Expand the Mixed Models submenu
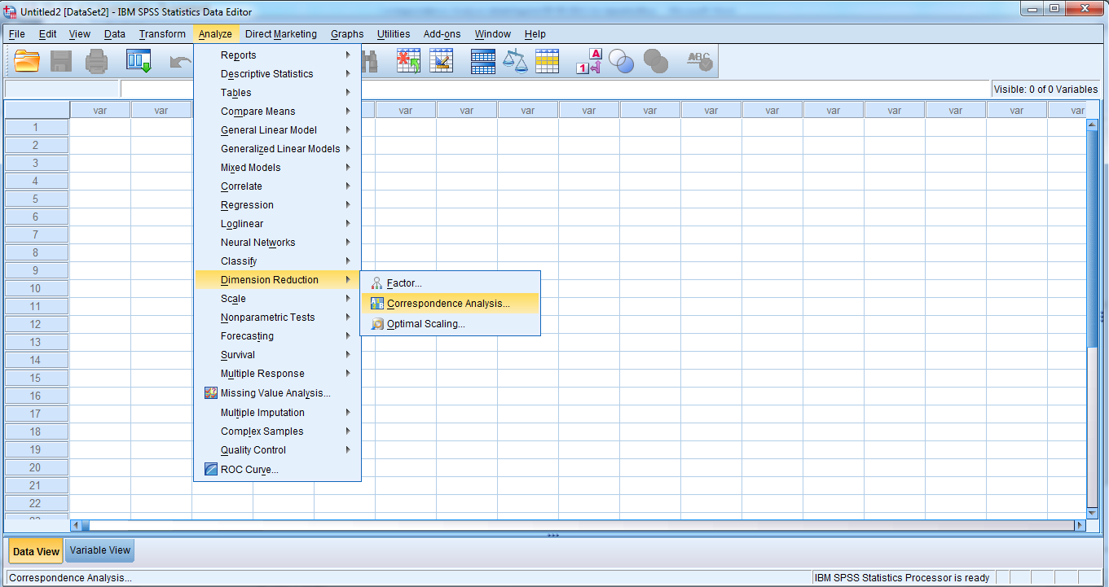Screen dimensions: 1109x587 point(277,168)
